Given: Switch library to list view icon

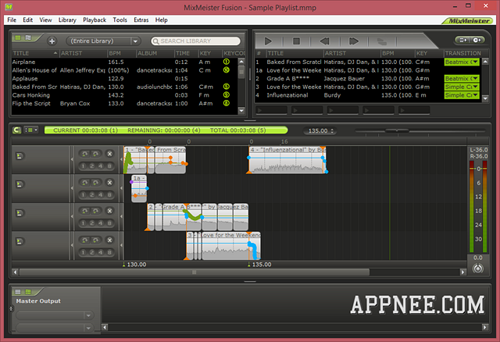Looking at the screenshot, I should (18, 37).
